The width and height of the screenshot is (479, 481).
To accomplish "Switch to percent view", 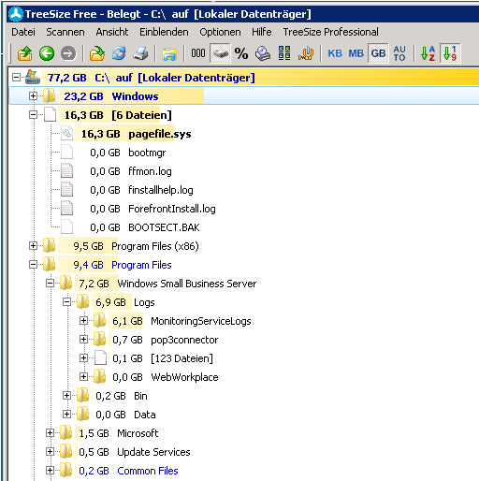I will [241, 53].
